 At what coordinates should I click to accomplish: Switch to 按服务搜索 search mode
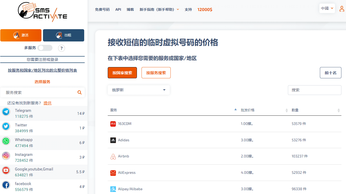pyautogui.click(x=156, y=73)
